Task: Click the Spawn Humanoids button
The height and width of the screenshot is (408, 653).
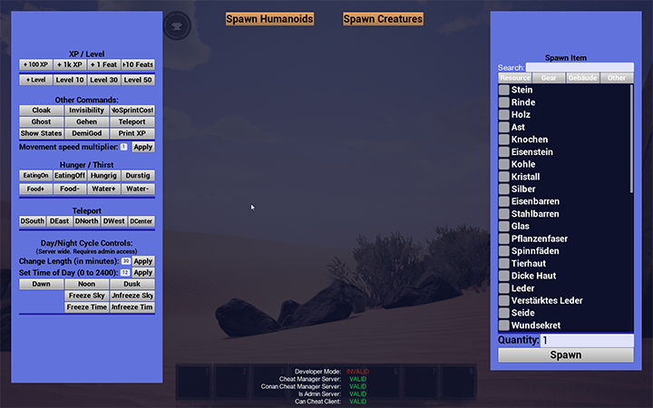Action: [x=269, y=19]
